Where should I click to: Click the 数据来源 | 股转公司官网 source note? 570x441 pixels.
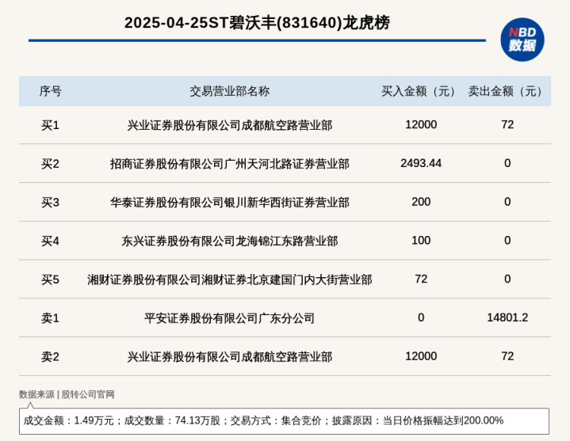point(67,394)
